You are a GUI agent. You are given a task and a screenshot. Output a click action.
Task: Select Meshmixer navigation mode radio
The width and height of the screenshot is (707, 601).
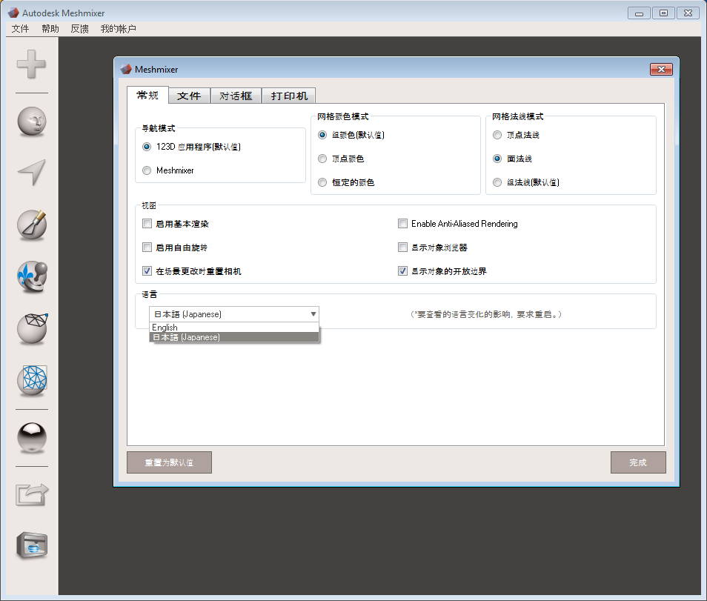[147, 170]
